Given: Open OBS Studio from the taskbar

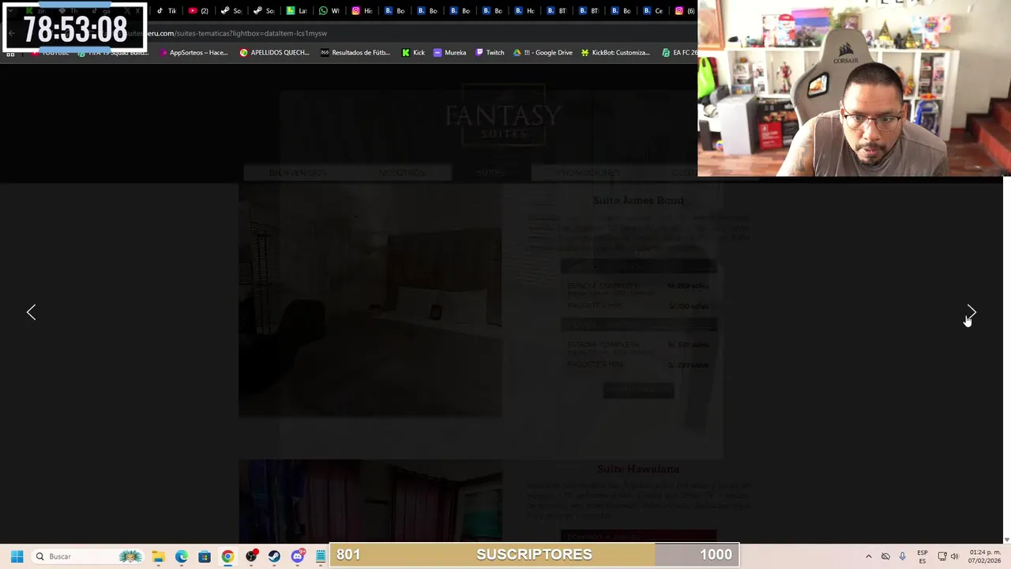Looking at the screenshot, I should [251, 556].
